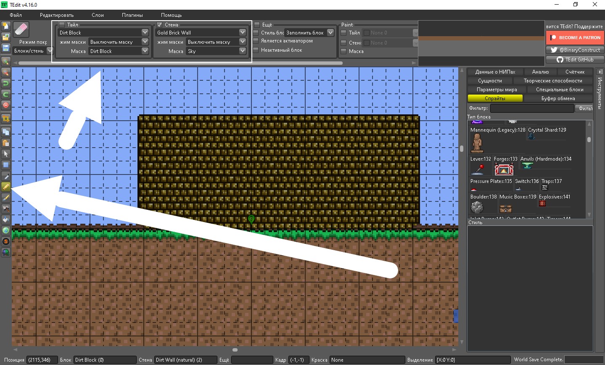
Task: Click the BECOME A PATRON button
Action: (x=575, y=37)
